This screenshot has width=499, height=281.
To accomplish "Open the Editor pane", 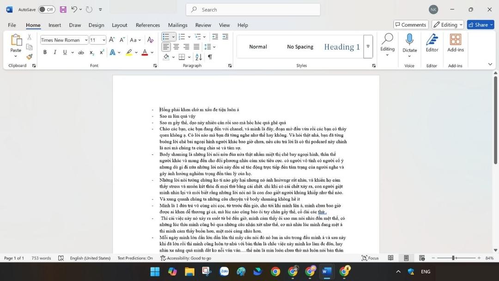I will click(432, 45).
